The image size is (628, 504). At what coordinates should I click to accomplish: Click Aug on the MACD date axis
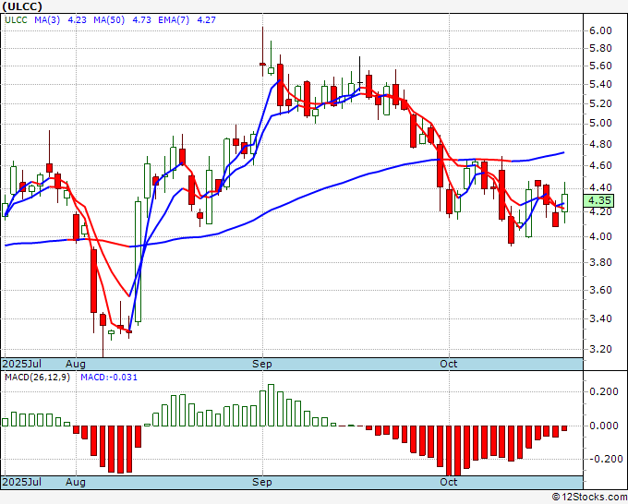(x=76, y=482)
